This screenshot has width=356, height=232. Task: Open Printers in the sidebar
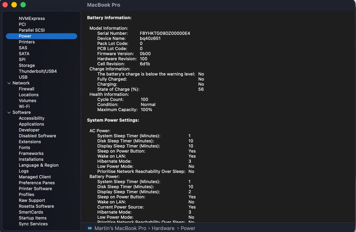pyautogui.click(x=27, y=42)
